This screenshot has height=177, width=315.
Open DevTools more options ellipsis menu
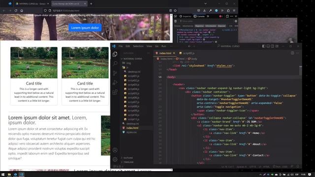232,16
